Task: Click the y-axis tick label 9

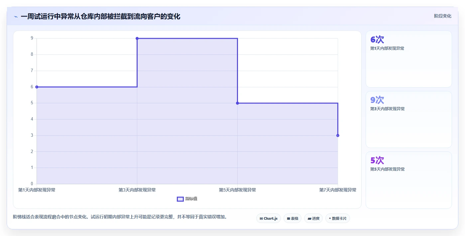Action: coord(32,38)
